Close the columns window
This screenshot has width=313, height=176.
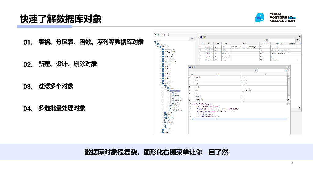tap(299, 37)
